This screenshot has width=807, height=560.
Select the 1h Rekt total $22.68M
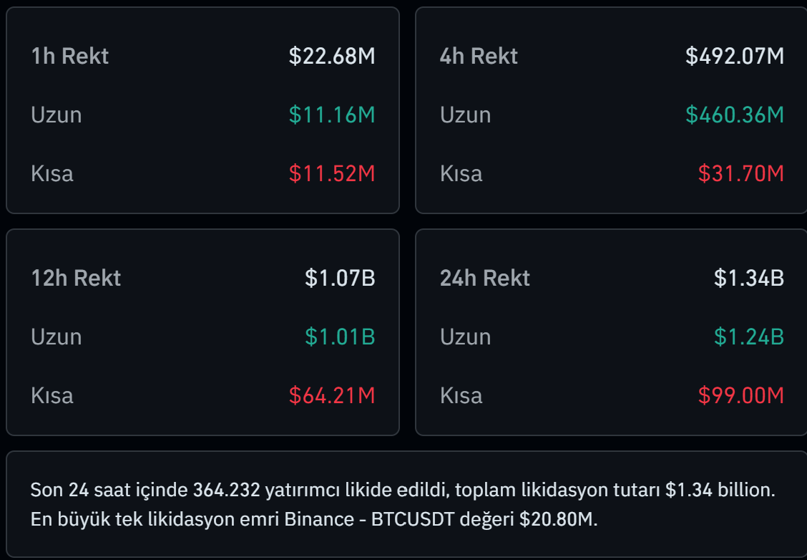click(x=332, y=56)
